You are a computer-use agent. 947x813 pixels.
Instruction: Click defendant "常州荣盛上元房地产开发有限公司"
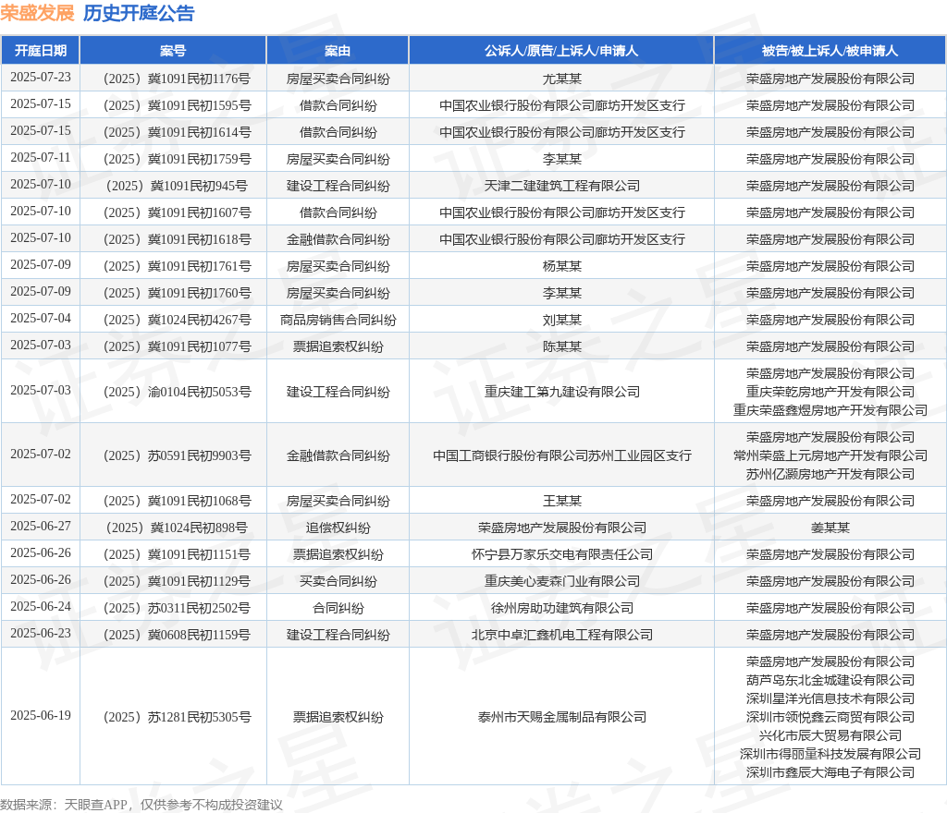[x=830, y=455]
